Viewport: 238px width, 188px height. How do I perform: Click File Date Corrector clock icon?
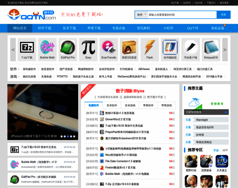102,161
